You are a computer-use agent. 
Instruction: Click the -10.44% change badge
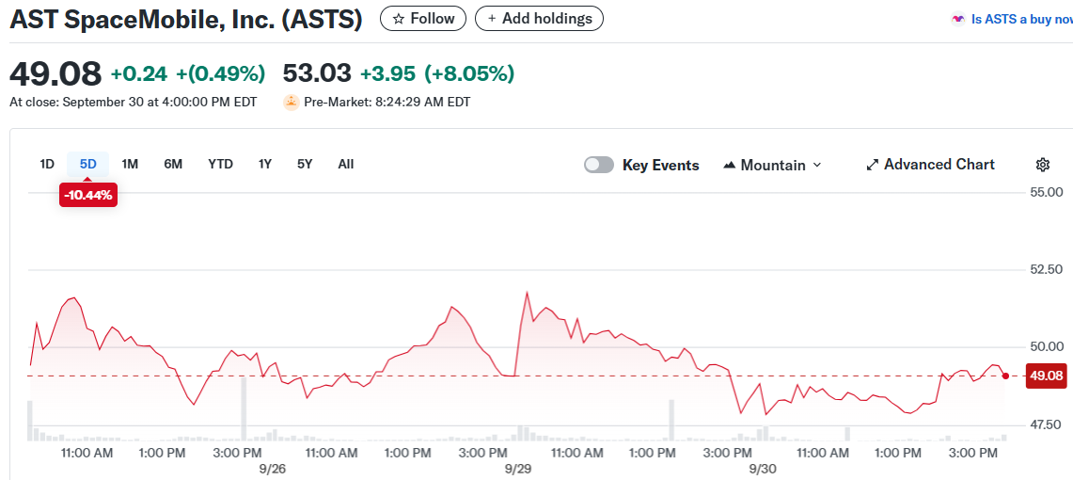click(88, 196)
